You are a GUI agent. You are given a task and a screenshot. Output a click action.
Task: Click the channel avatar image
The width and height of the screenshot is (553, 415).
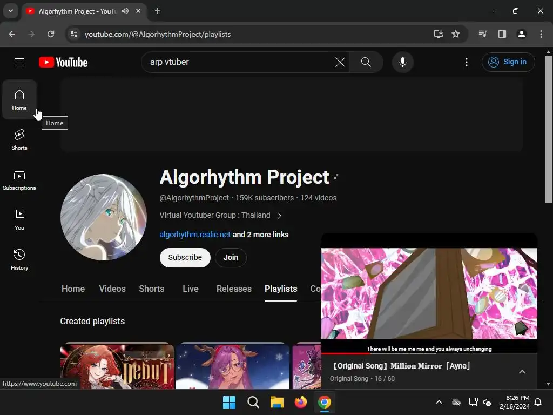point(103,217)
